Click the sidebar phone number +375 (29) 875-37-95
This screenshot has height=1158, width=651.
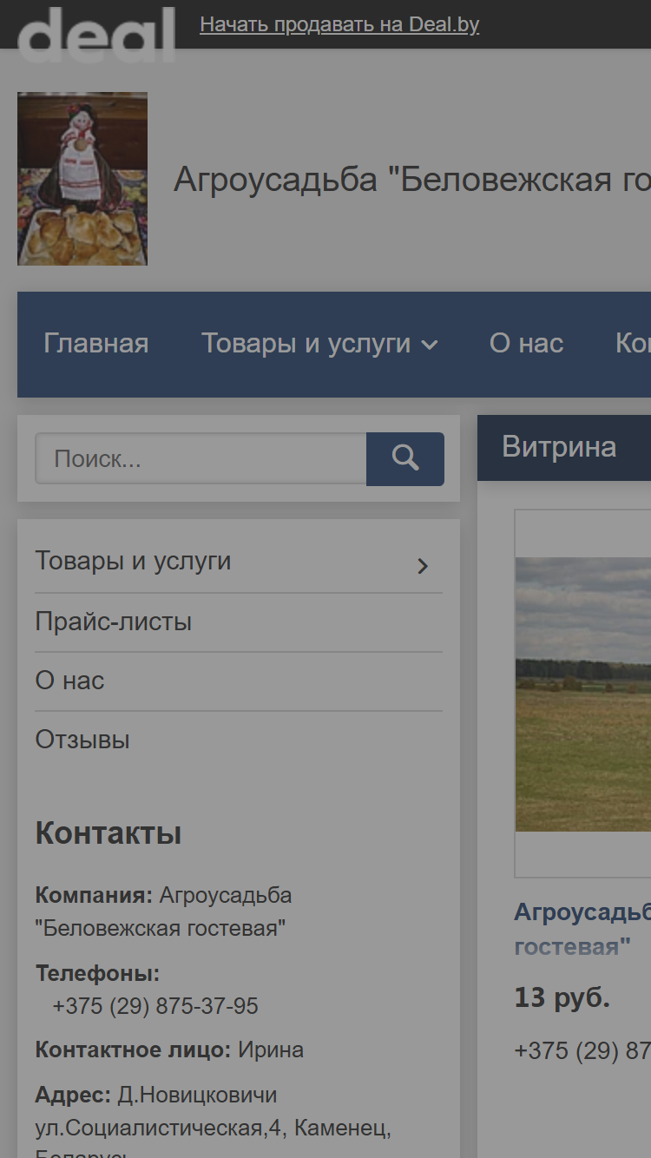tap(155, 1006)
